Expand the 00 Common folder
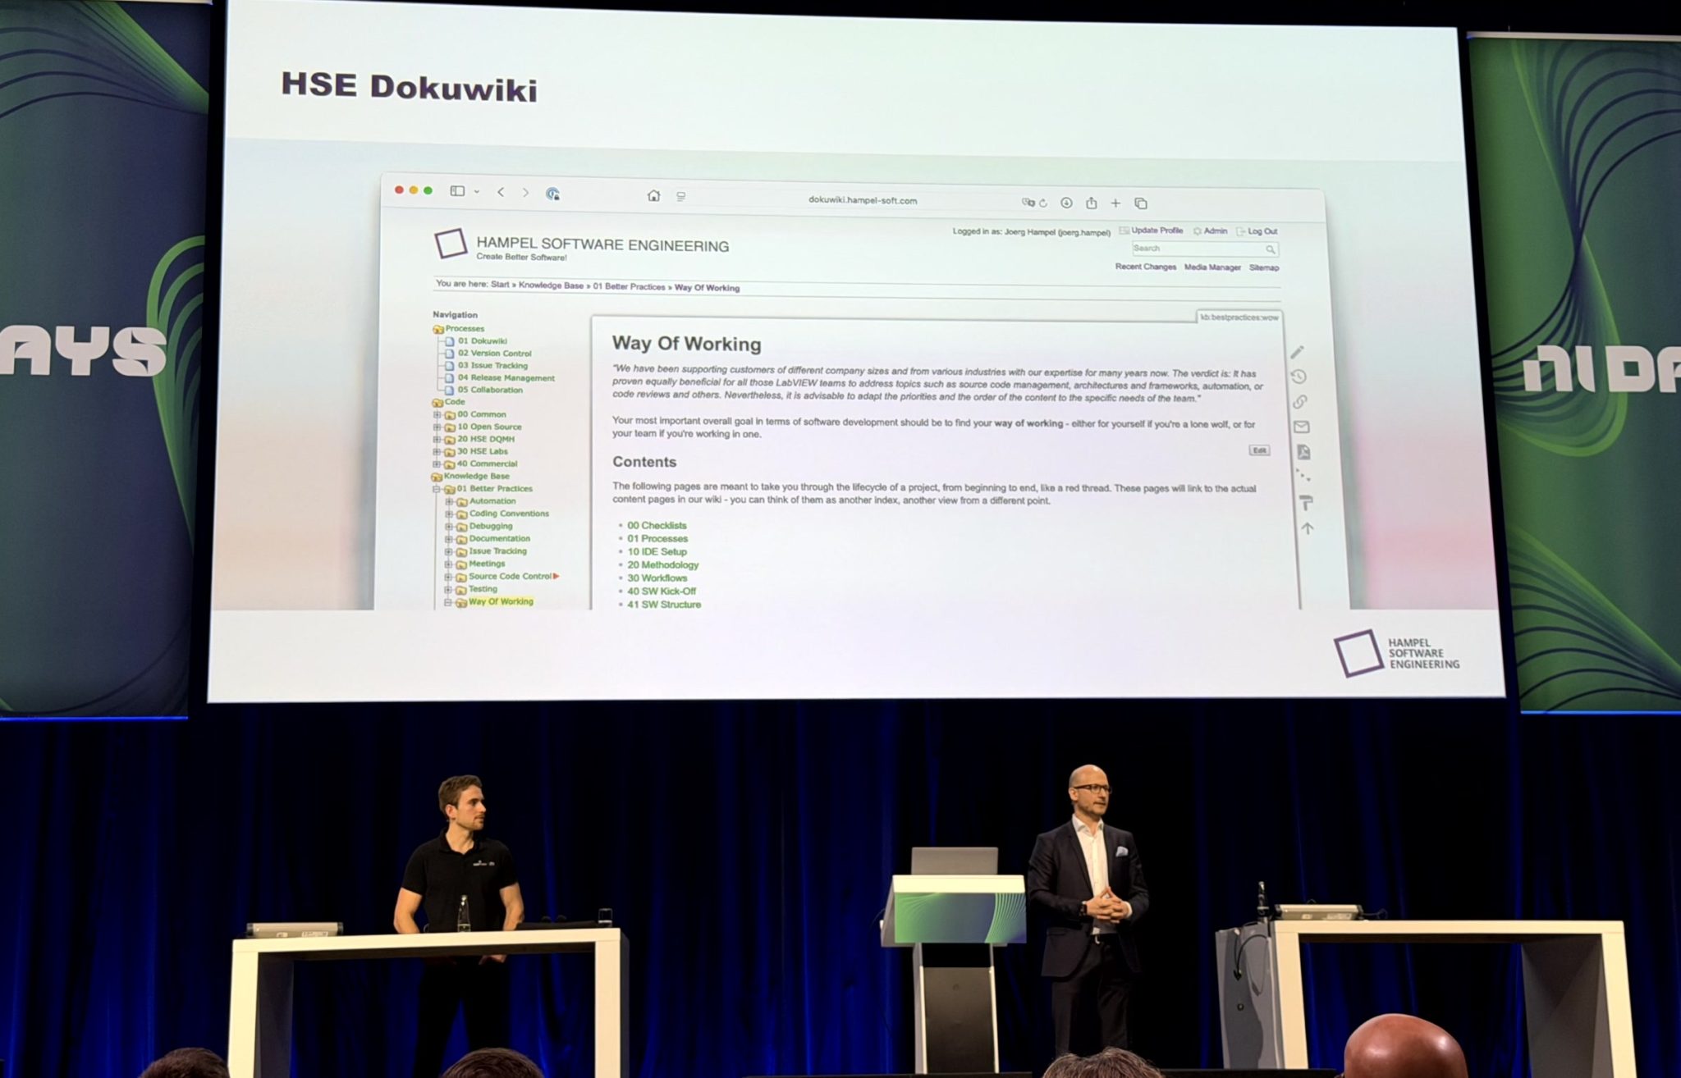 click(437, 414)
